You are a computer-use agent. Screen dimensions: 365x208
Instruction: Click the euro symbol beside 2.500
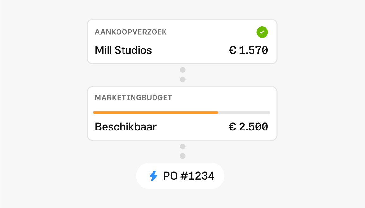click(x=232, y=127)
